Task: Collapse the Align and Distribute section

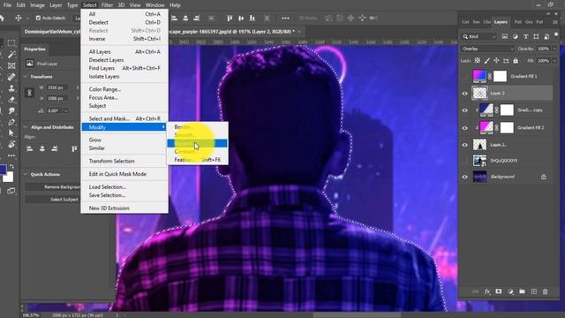Action: tap(26, 127)
